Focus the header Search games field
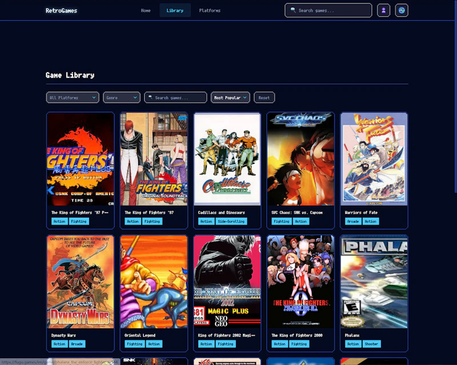Viewport: 457px width, 365px height. coord(328,10)
